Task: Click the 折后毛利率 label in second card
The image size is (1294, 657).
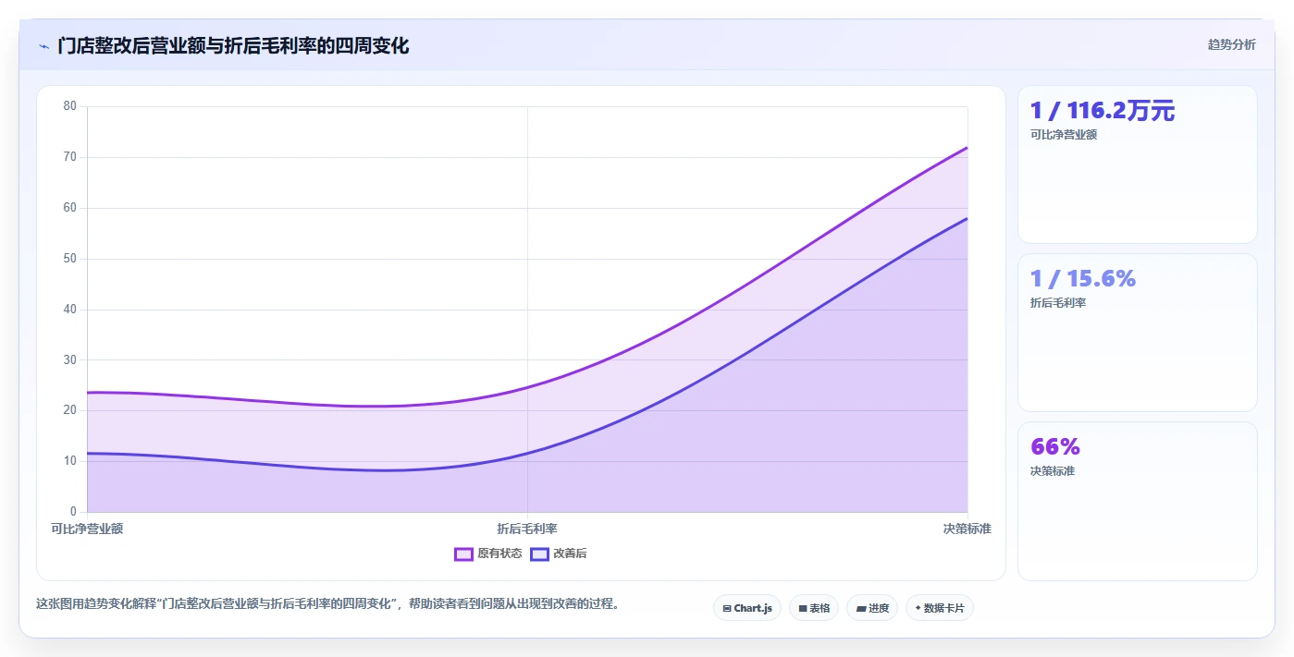Action: 1058,303
